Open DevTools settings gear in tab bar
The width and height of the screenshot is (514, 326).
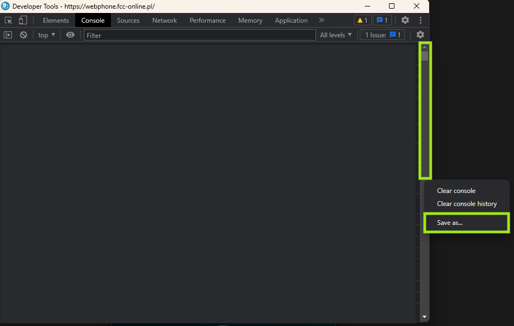[x=405, y=21]
